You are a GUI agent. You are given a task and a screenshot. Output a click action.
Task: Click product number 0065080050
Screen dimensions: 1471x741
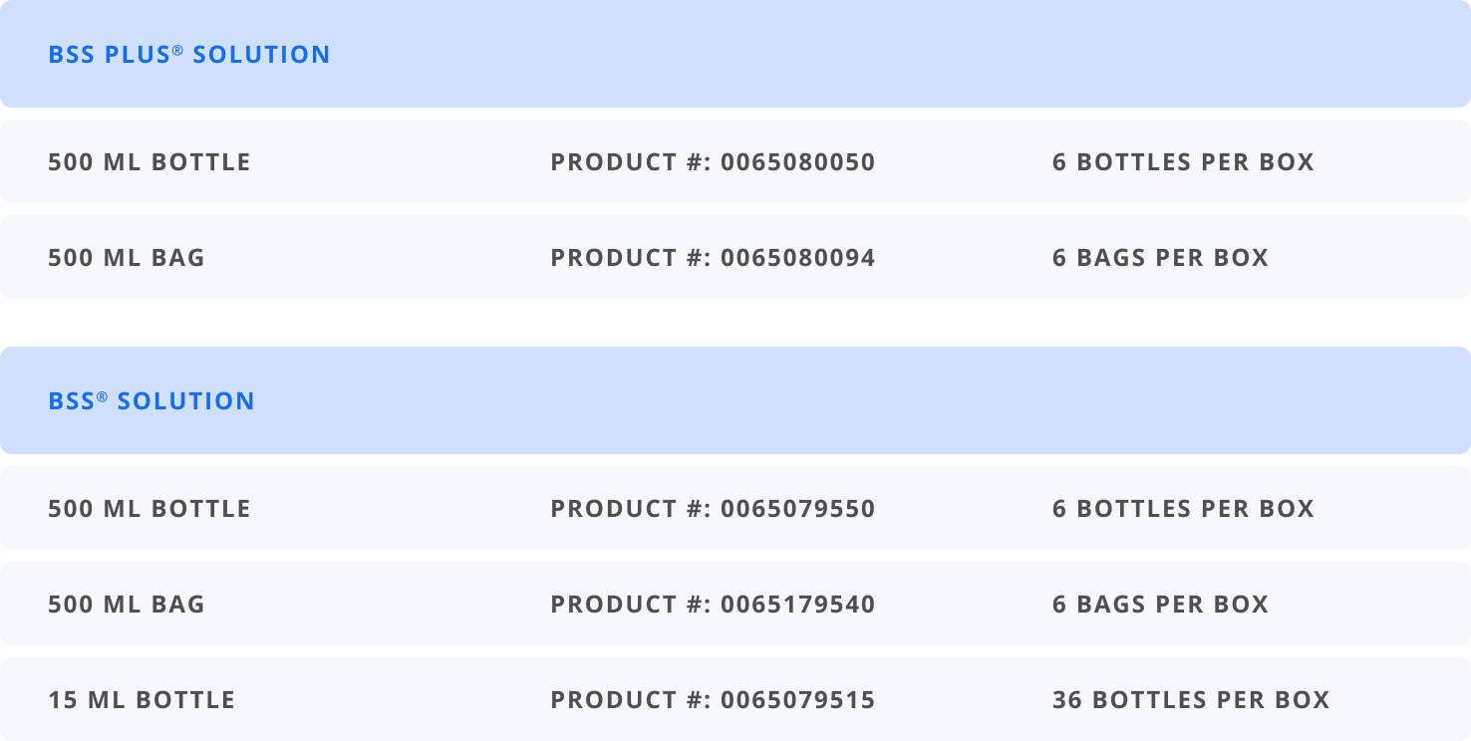[797, 162]
